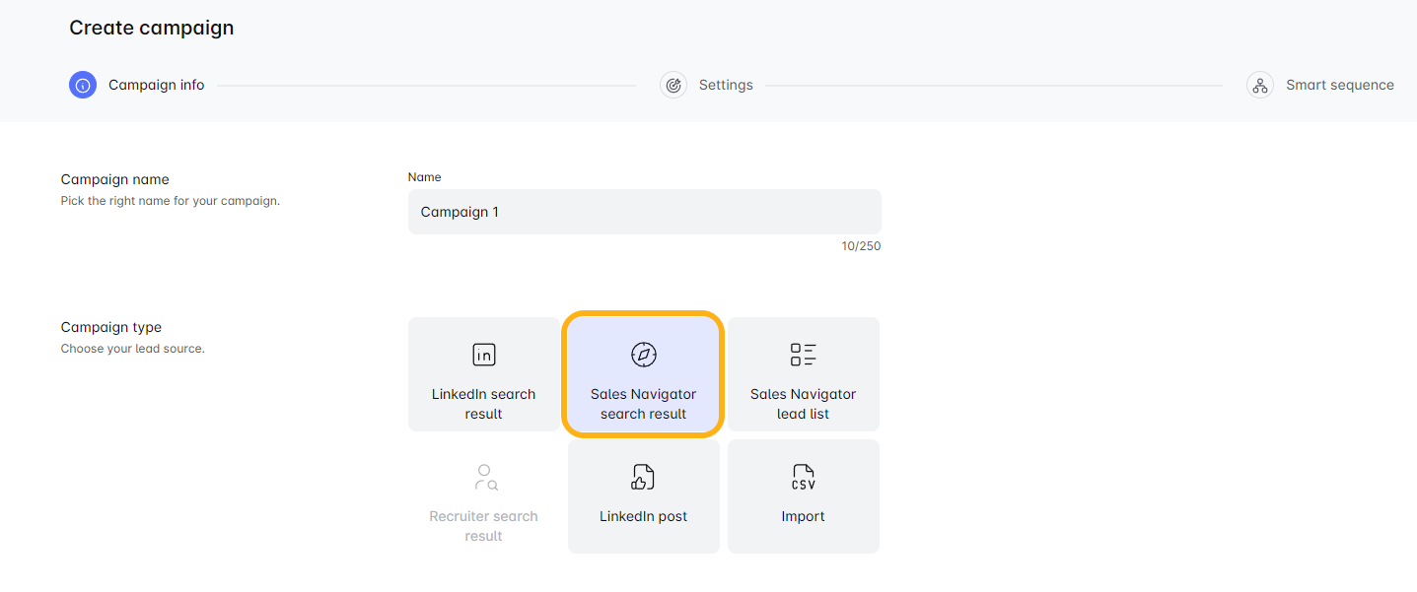1417x592 pixels.
Task: Choose the "Import" label text
Action: [x=803, y=516]
